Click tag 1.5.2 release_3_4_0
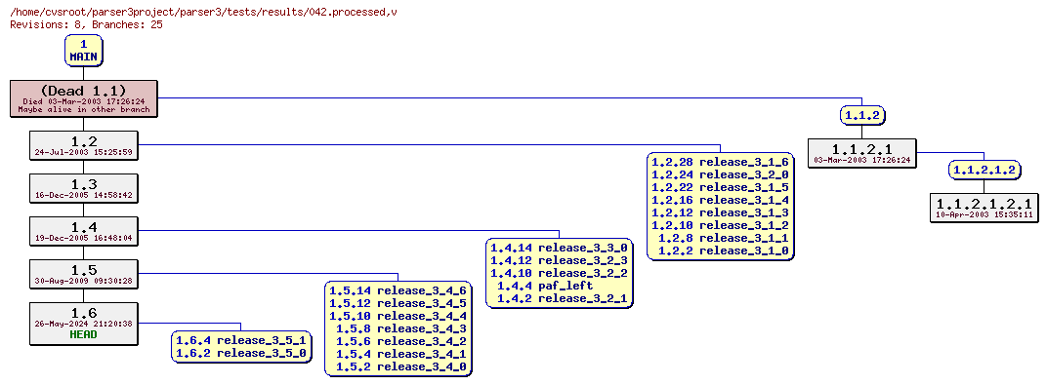This screenshot has height=385, width=1047. [x=401, y=366]
